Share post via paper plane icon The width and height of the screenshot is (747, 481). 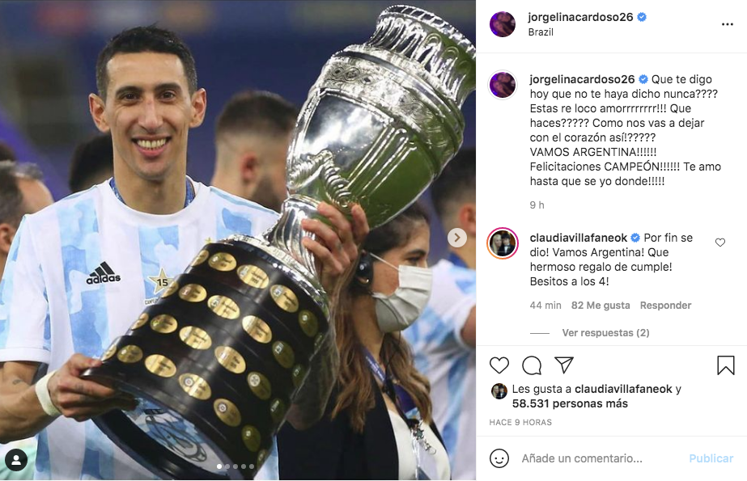pyautogui.click(x=564, y=365)
